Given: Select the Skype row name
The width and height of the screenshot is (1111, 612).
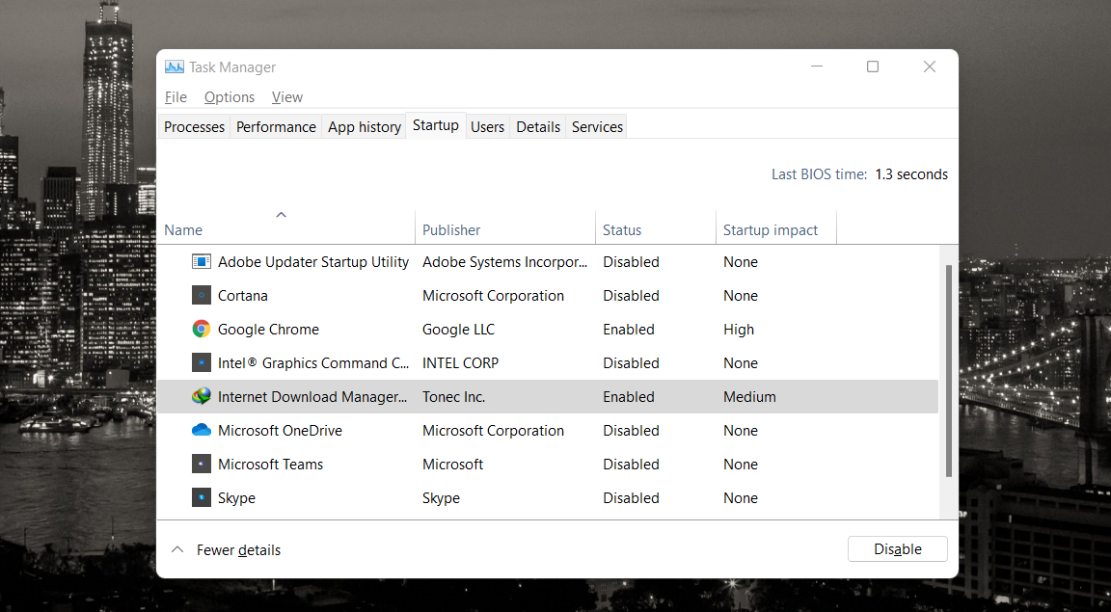Looking at the screenshot, I should (236, 498).
